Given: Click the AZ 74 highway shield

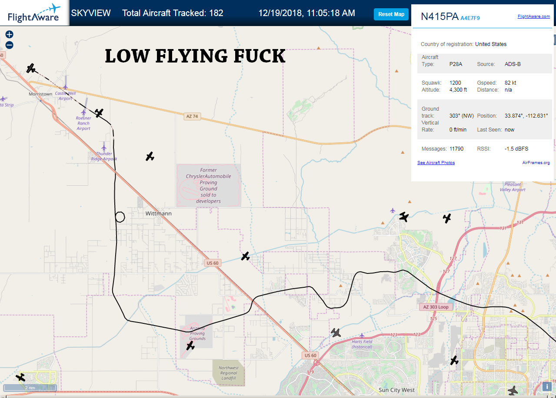Looking at the screenshot, I should coord(192,116).
